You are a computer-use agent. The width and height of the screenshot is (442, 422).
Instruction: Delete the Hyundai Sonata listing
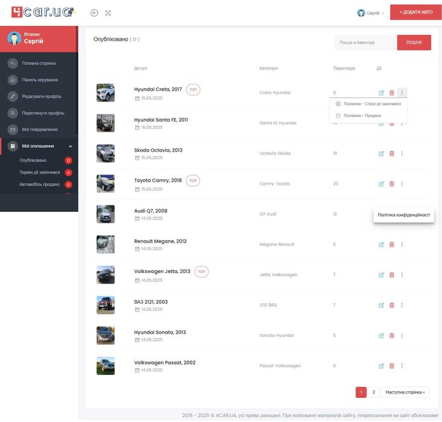click(x=391, y=336)
